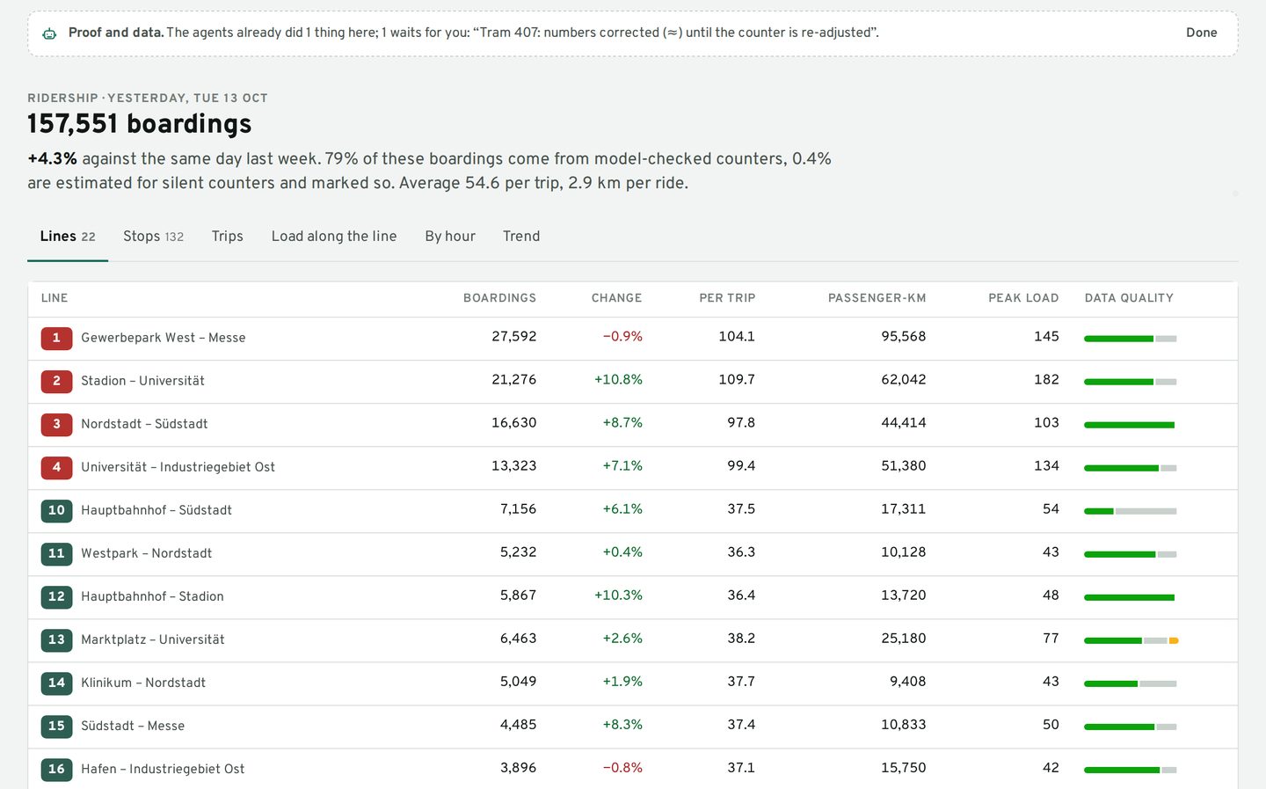Sort by the Passenger-km column header
Viewport: 1266px width, 789px height.
pyautogui.click(x=877, y=298)
